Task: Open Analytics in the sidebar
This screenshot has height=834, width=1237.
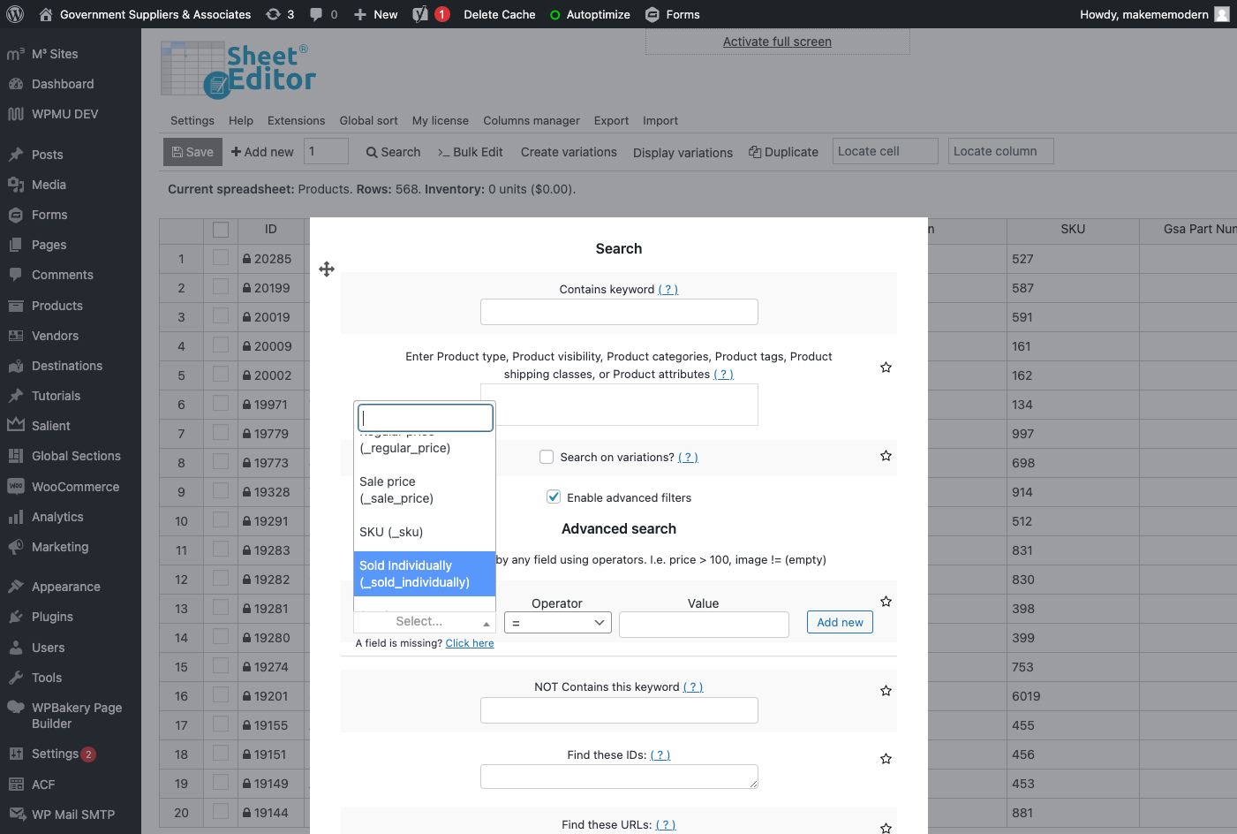Action: [57, 517]
